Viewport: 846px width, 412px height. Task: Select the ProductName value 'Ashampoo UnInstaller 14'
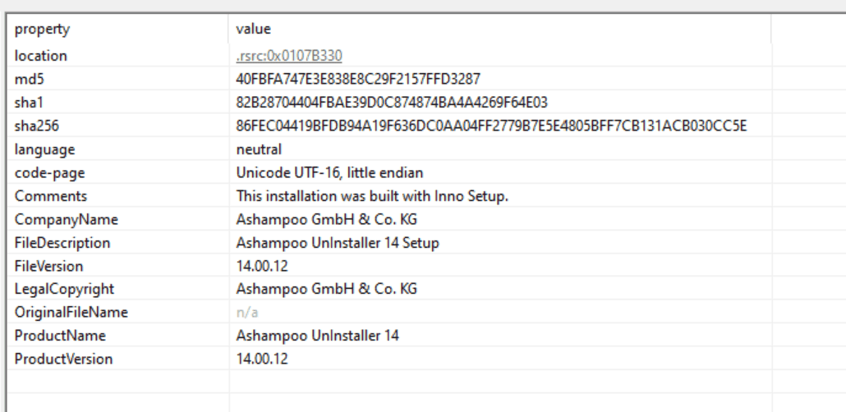click(318, 336)
